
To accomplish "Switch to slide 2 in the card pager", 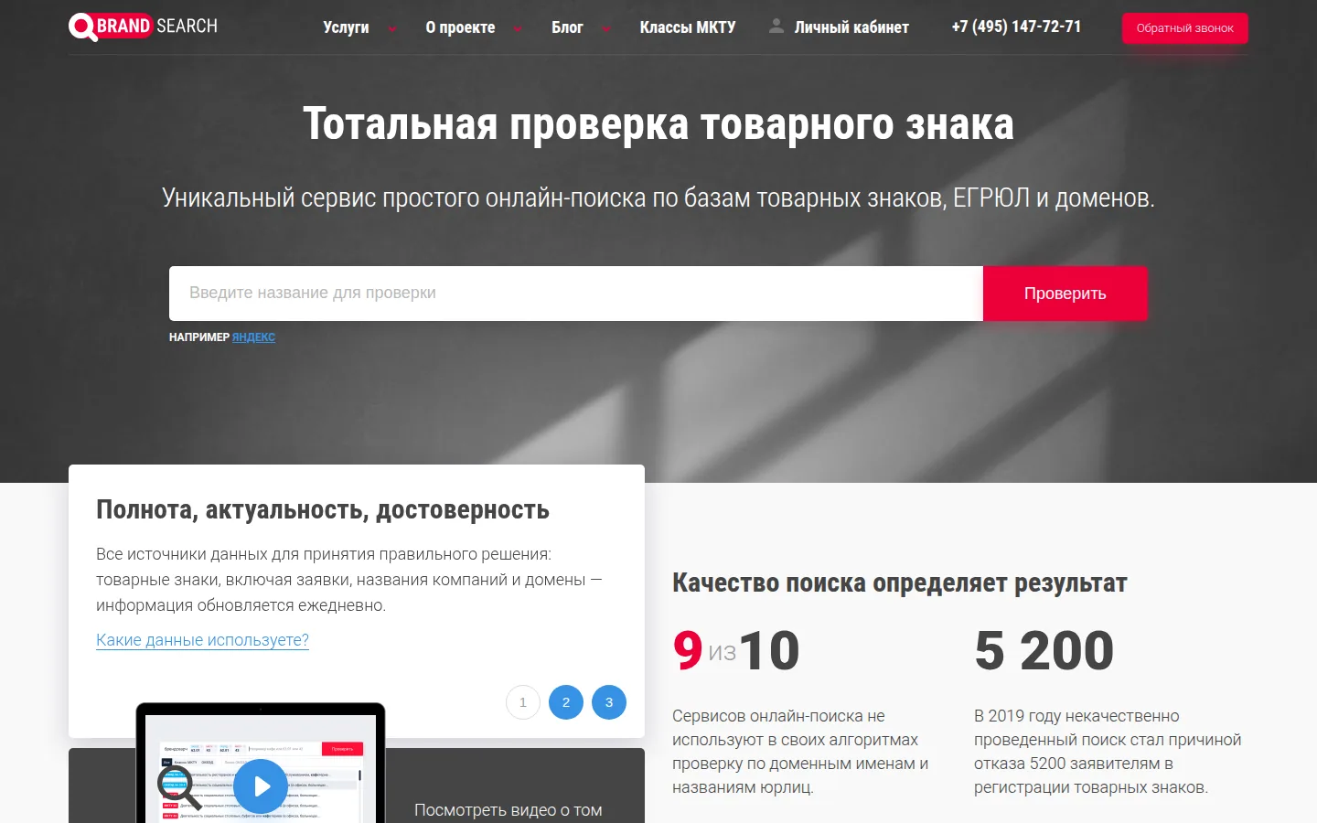I will point(566,702).
